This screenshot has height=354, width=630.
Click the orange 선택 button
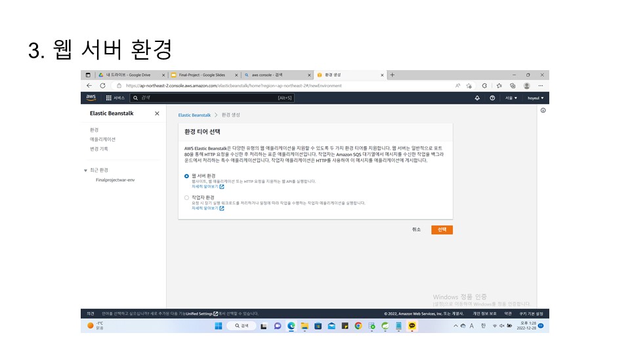pos(442,229)
